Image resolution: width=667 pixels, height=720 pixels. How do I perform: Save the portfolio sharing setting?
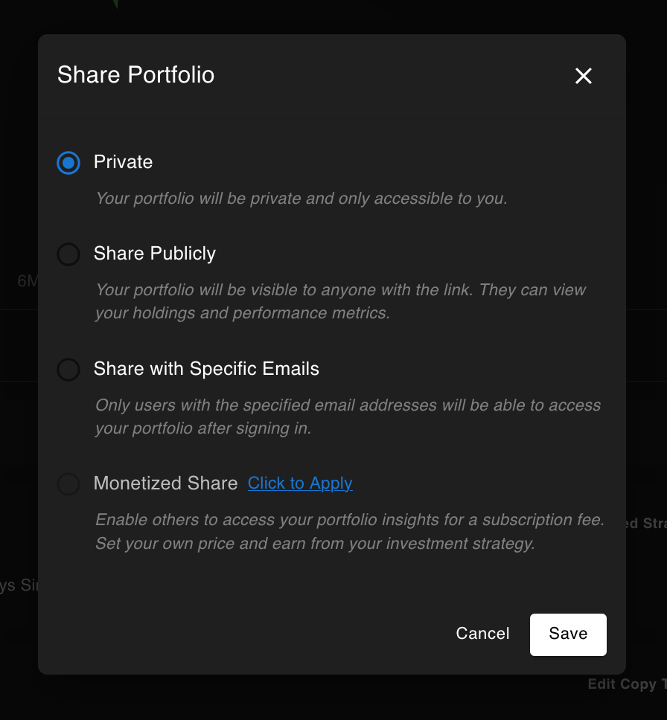coord(568,634)
